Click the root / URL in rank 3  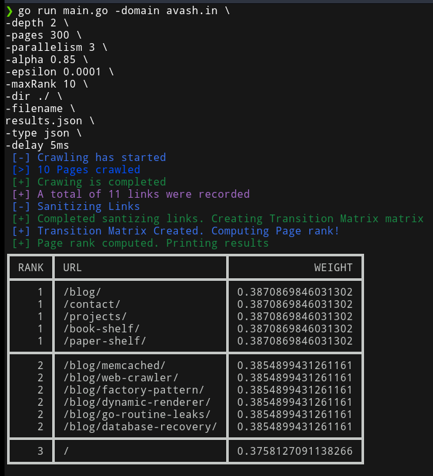click(66, 451)
